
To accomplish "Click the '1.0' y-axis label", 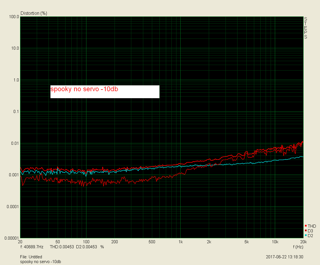I will pyautogui.click(x=16, y=80).
